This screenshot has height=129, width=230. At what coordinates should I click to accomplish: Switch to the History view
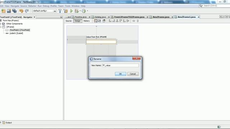click(x=86, y=21)
